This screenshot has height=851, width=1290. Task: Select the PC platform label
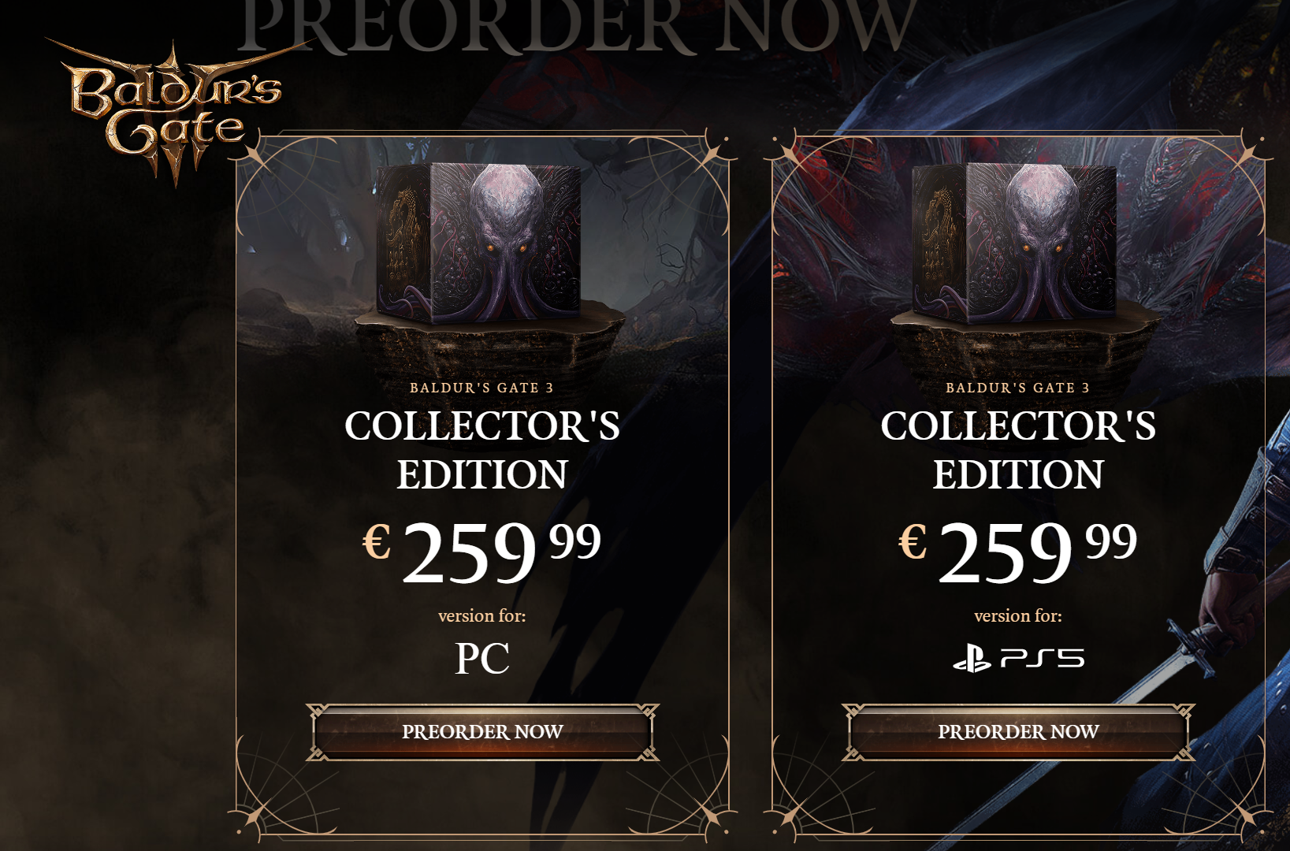482,659
